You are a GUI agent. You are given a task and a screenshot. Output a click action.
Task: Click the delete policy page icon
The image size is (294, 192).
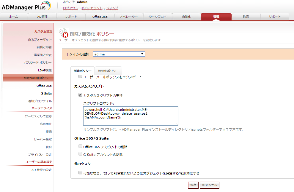[63, 33]
